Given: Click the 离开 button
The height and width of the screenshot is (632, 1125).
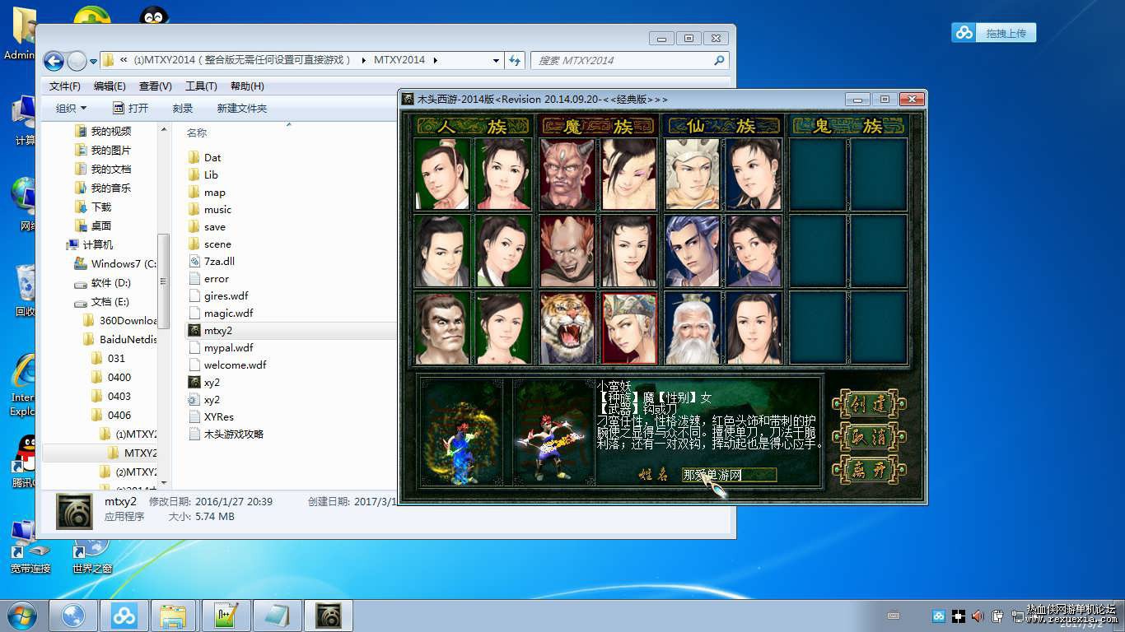Looking at the screenshot, I should click(x=869, y=470).
